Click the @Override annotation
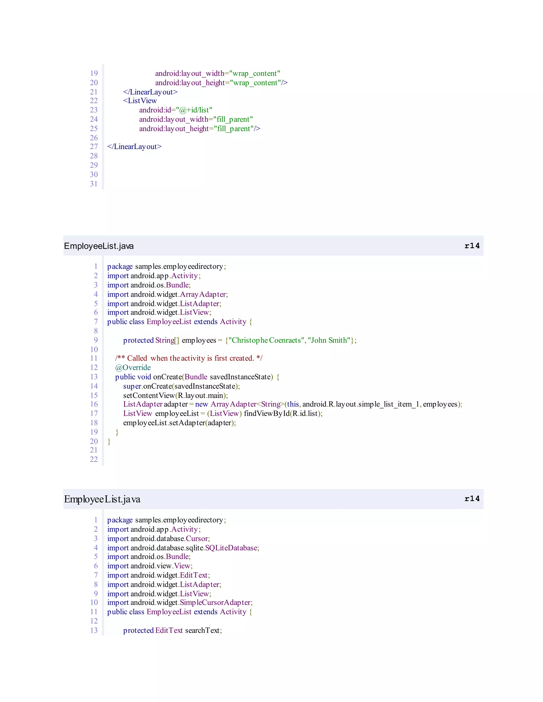Screen dimensions: 543x702 133,367
